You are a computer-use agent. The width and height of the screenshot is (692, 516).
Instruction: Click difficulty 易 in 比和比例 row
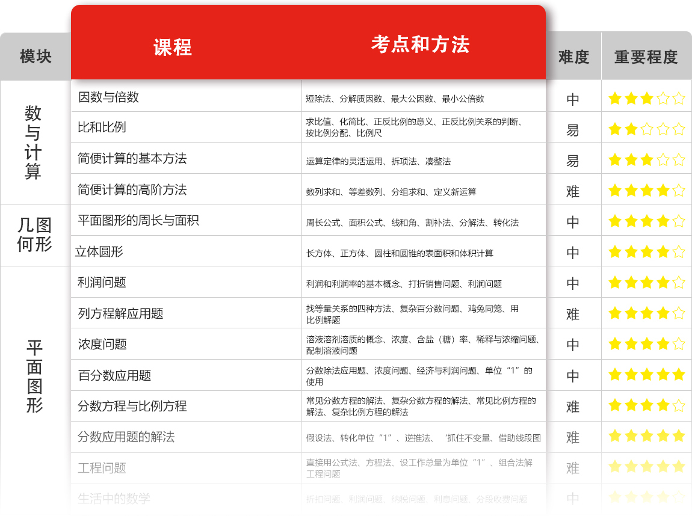(573, 130)
